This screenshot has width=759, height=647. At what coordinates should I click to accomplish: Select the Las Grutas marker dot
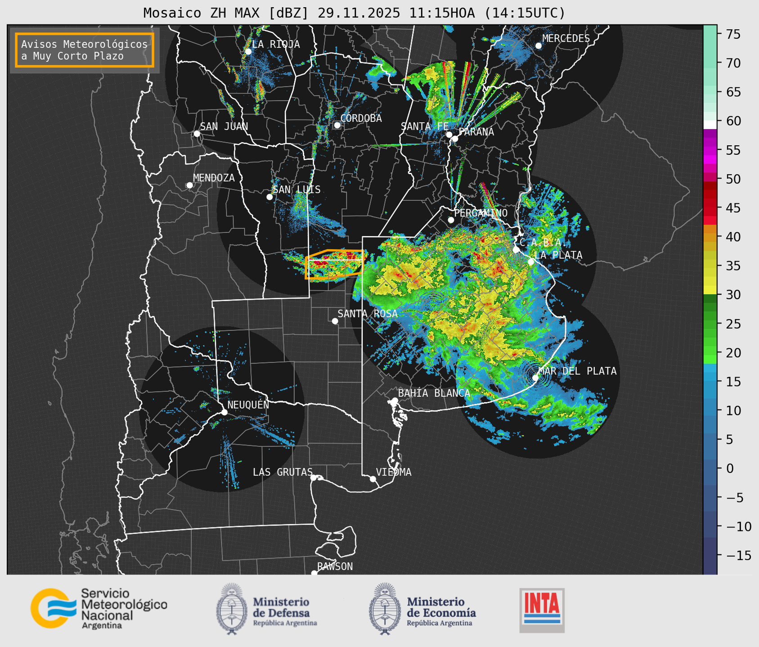[x=314, y=477]
